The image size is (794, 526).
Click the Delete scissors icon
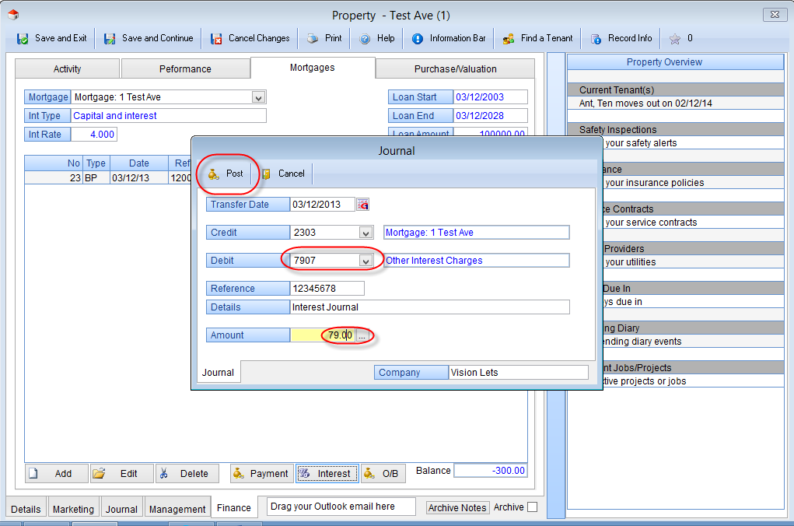pyautogui.click(x=163, y=473)
